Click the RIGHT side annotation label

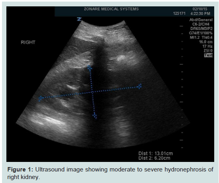[x=28, y=42]
